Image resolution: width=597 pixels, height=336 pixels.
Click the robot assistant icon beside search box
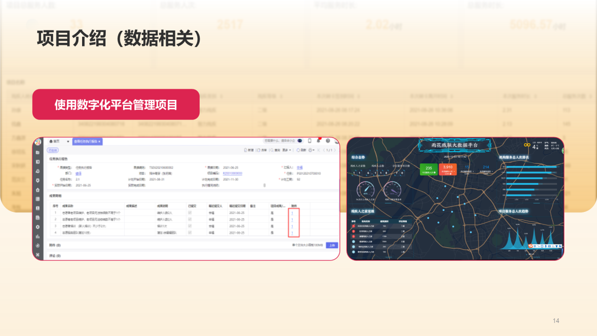click(x=300, y=140)
